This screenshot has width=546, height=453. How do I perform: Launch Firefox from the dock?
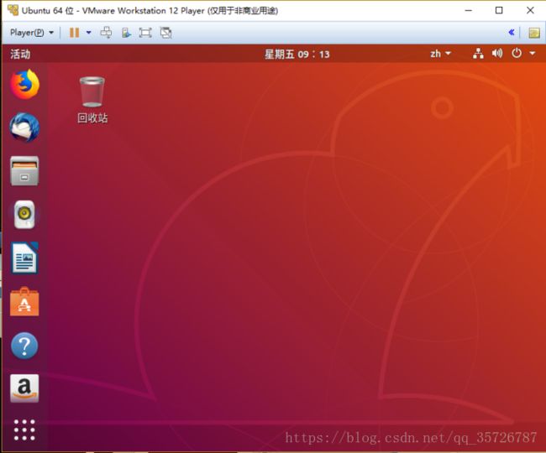tap(24, 85)
